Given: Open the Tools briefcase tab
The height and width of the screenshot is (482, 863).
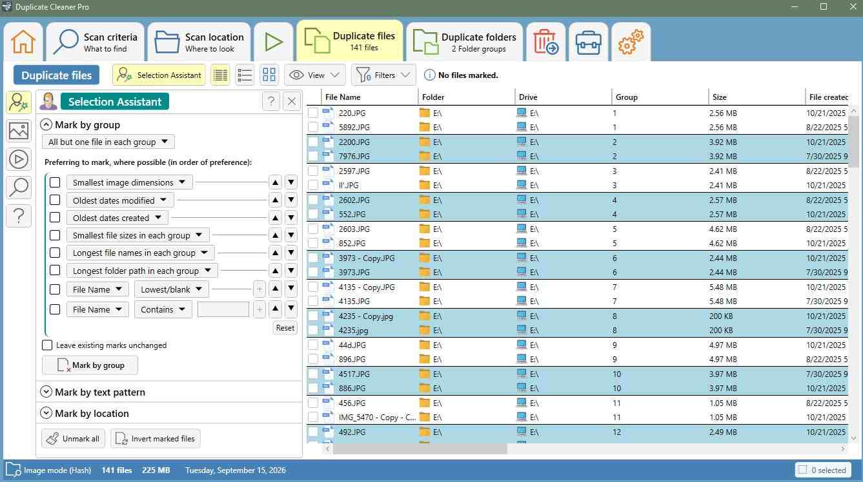Looking at the screenshot, I should (x=589, y=42).
